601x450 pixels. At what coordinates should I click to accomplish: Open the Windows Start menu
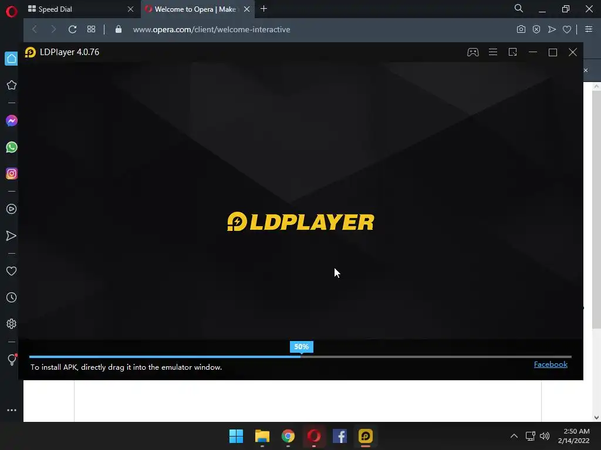click(x=236, y=436)
